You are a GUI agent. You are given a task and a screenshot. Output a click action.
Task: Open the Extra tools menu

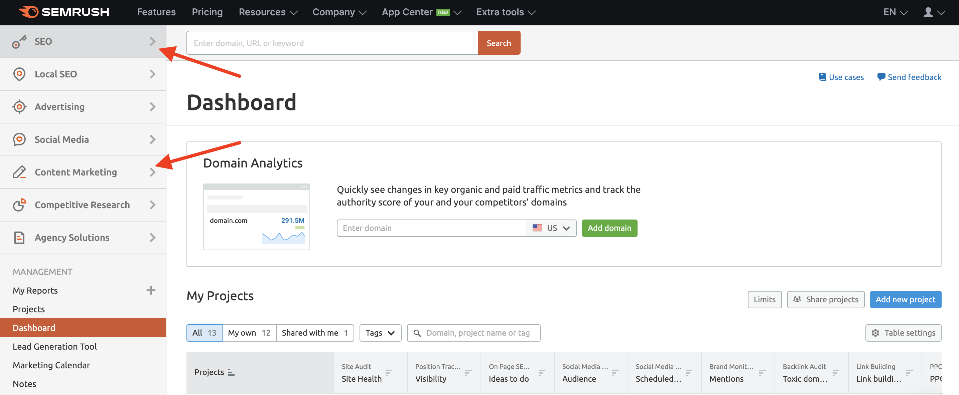pos(506,12)
